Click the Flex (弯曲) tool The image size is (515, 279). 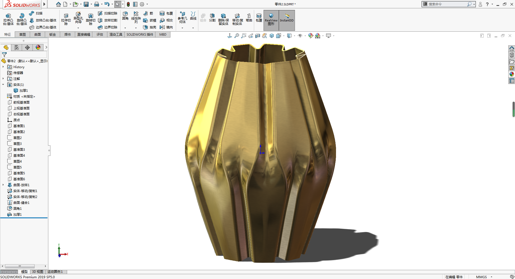coord(249,17)
